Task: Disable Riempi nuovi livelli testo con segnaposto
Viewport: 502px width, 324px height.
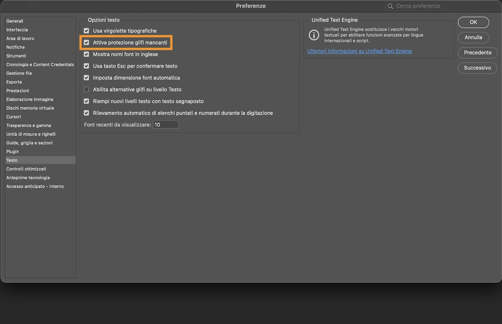Action: point(86,101)
